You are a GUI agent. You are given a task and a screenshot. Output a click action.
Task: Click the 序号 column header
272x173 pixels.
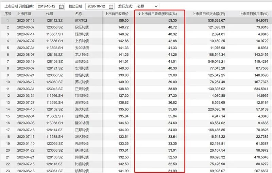pyautogui.click(x=8, y=14)
